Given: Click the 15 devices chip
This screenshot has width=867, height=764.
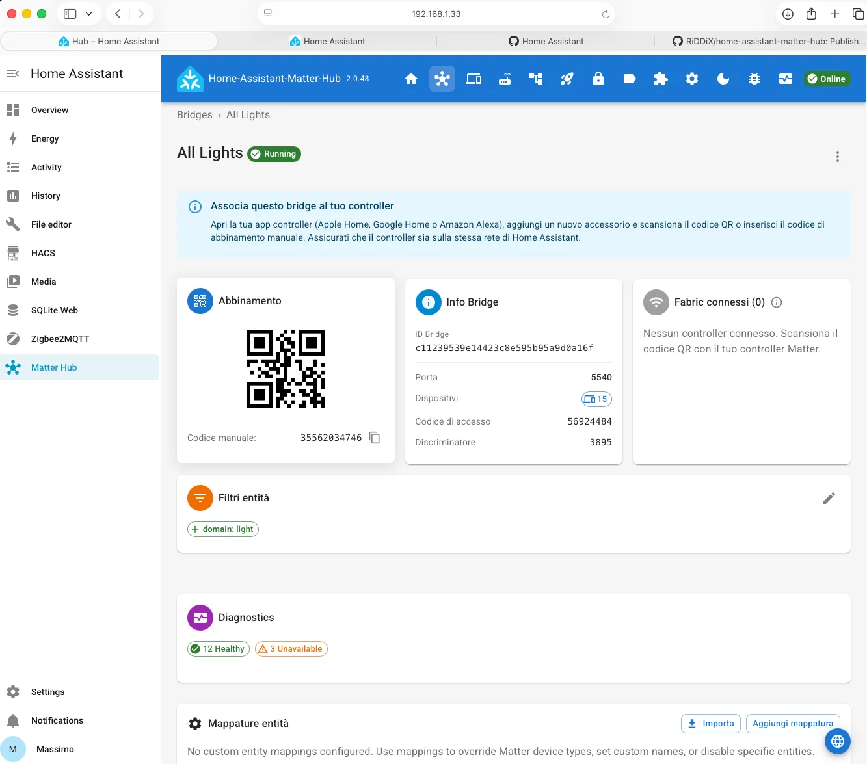Looking at the screenshot, I should pos(596,399).
